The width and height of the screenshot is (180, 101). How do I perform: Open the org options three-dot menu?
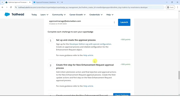tap(114, 22)
